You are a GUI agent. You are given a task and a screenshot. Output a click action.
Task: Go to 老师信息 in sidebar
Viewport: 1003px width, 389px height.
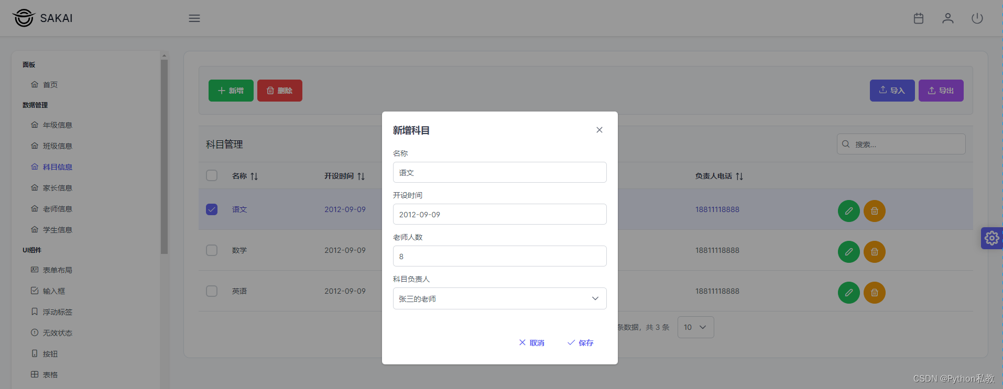click(x=58, y=209)
